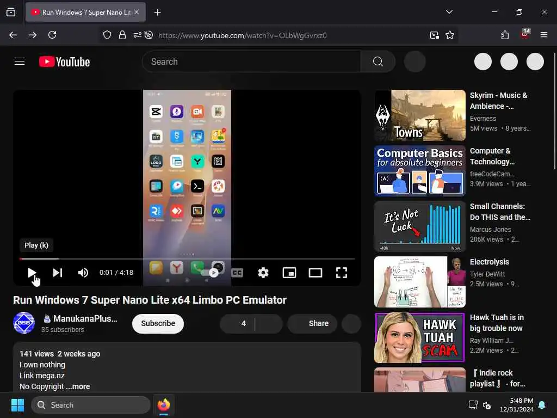Click the Windows taskbar Search box
This screenshot has height=418, width=557.
(x=91, y=405)
